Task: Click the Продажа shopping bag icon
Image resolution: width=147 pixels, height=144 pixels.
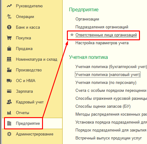Action: pyautogui.click(x=9, y=49)
